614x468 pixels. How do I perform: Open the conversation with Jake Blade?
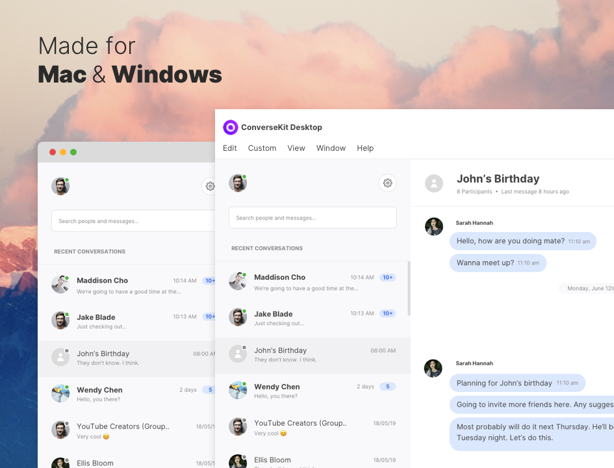(x=305, y=318)
